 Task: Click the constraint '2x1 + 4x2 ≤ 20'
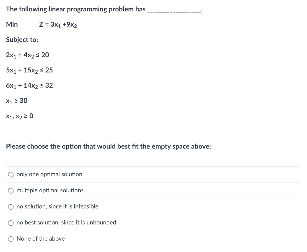28,55
